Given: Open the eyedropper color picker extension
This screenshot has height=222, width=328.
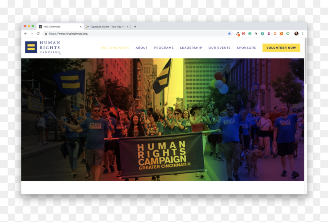Looking at the screenshot, I should [238, 34].
